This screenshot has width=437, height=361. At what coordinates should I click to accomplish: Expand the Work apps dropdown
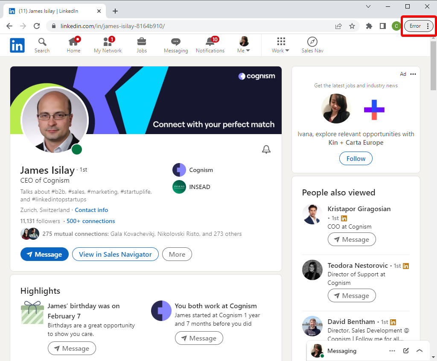pos(281,45)
